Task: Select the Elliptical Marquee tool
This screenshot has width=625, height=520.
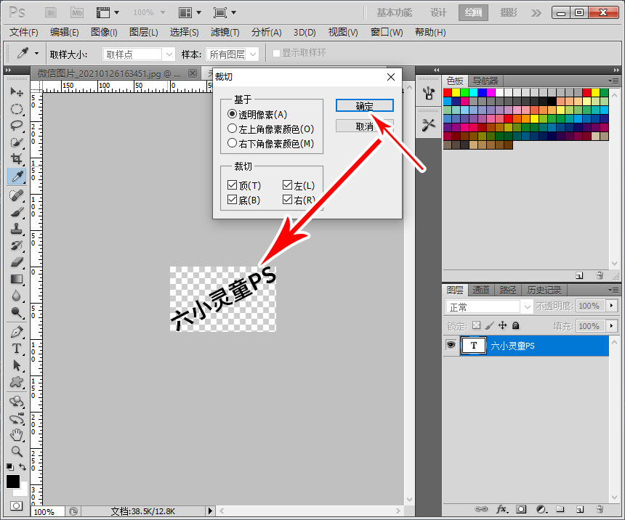Action: point(16,109)
